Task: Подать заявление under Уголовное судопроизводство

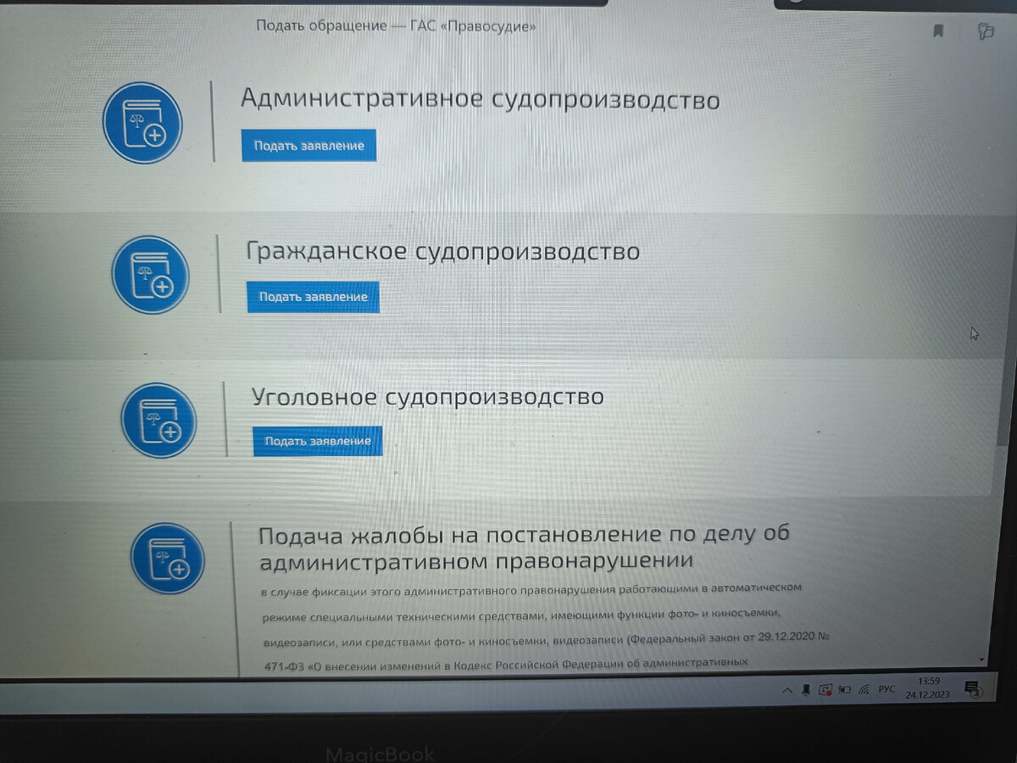Action: (x=318, y=441)
